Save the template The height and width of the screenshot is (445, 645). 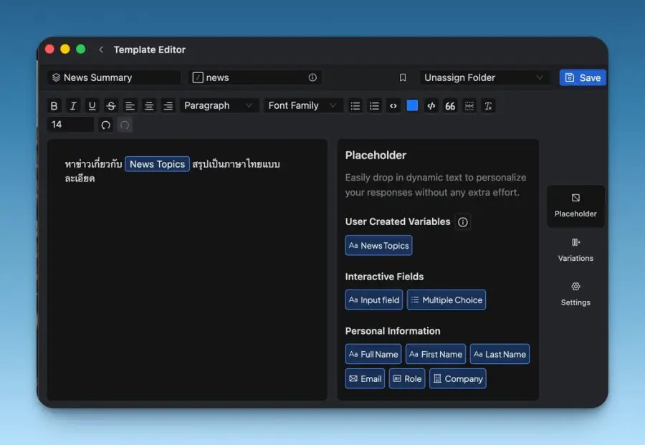tap(583, 77)
